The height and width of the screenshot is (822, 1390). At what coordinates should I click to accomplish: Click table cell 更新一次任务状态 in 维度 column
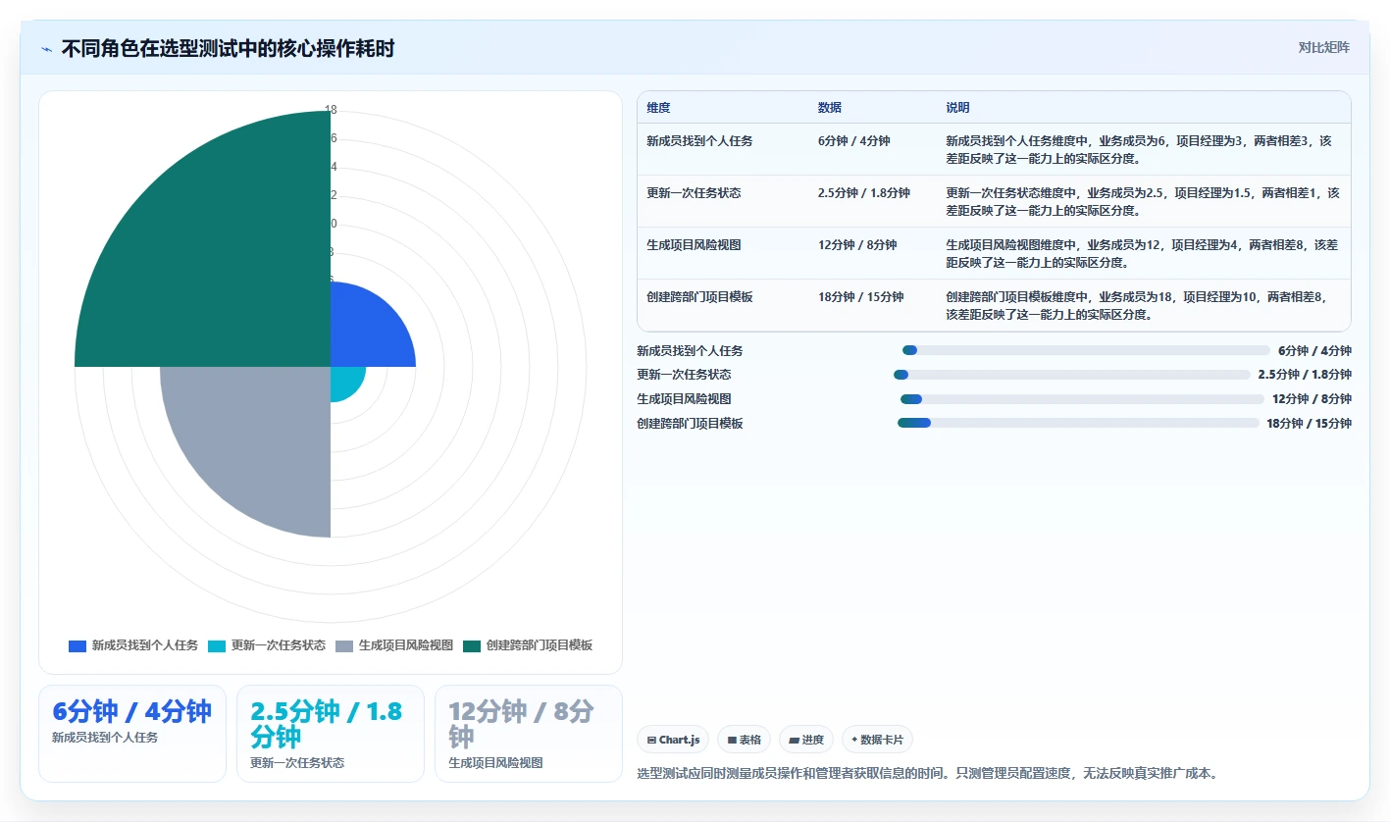pos(694,193)
